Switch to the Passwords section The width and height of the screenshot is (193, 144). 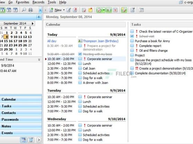pyautogui.click(x=21, y=120)
